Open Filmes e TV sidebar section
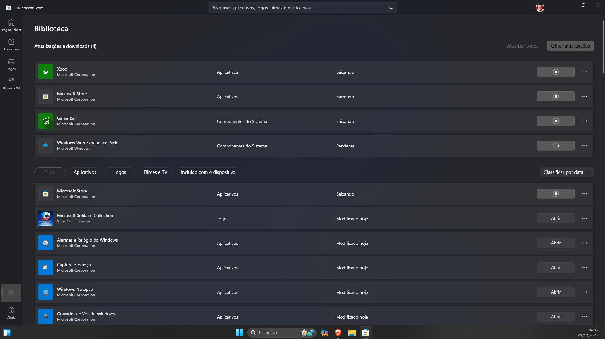The width and height of the screenshot is (605, 339). [11, 84]
